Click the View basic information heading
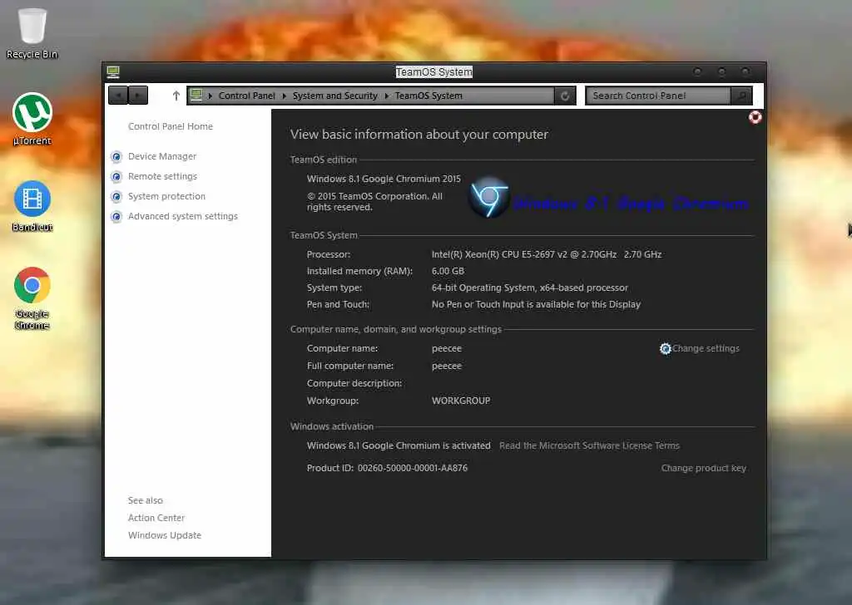 coord(419,134)
